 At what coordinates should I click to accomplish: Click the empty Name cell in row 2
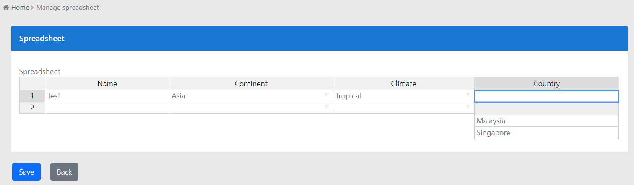click(107, 108)
